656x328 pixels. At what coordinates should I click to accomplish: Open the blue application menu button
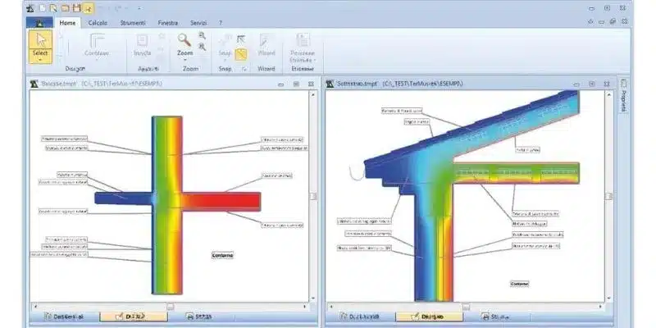point(39,23)
